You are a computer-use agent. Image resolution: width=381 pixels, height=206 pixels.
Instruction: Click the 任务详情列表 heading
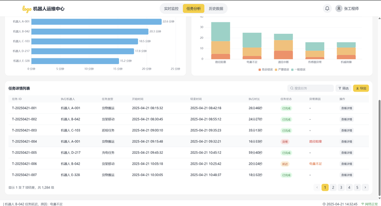click(19, 89)
